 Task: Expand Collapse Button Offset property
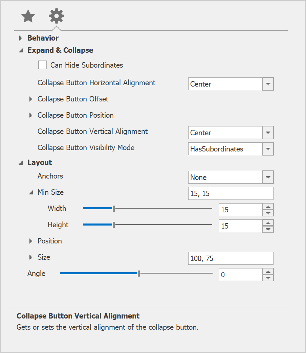tap(31, 99)
